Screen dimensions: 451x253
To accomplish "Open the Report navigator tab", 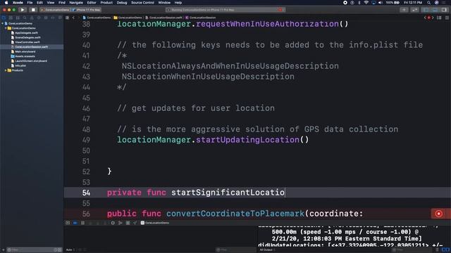I will click(x=59, y=18).
